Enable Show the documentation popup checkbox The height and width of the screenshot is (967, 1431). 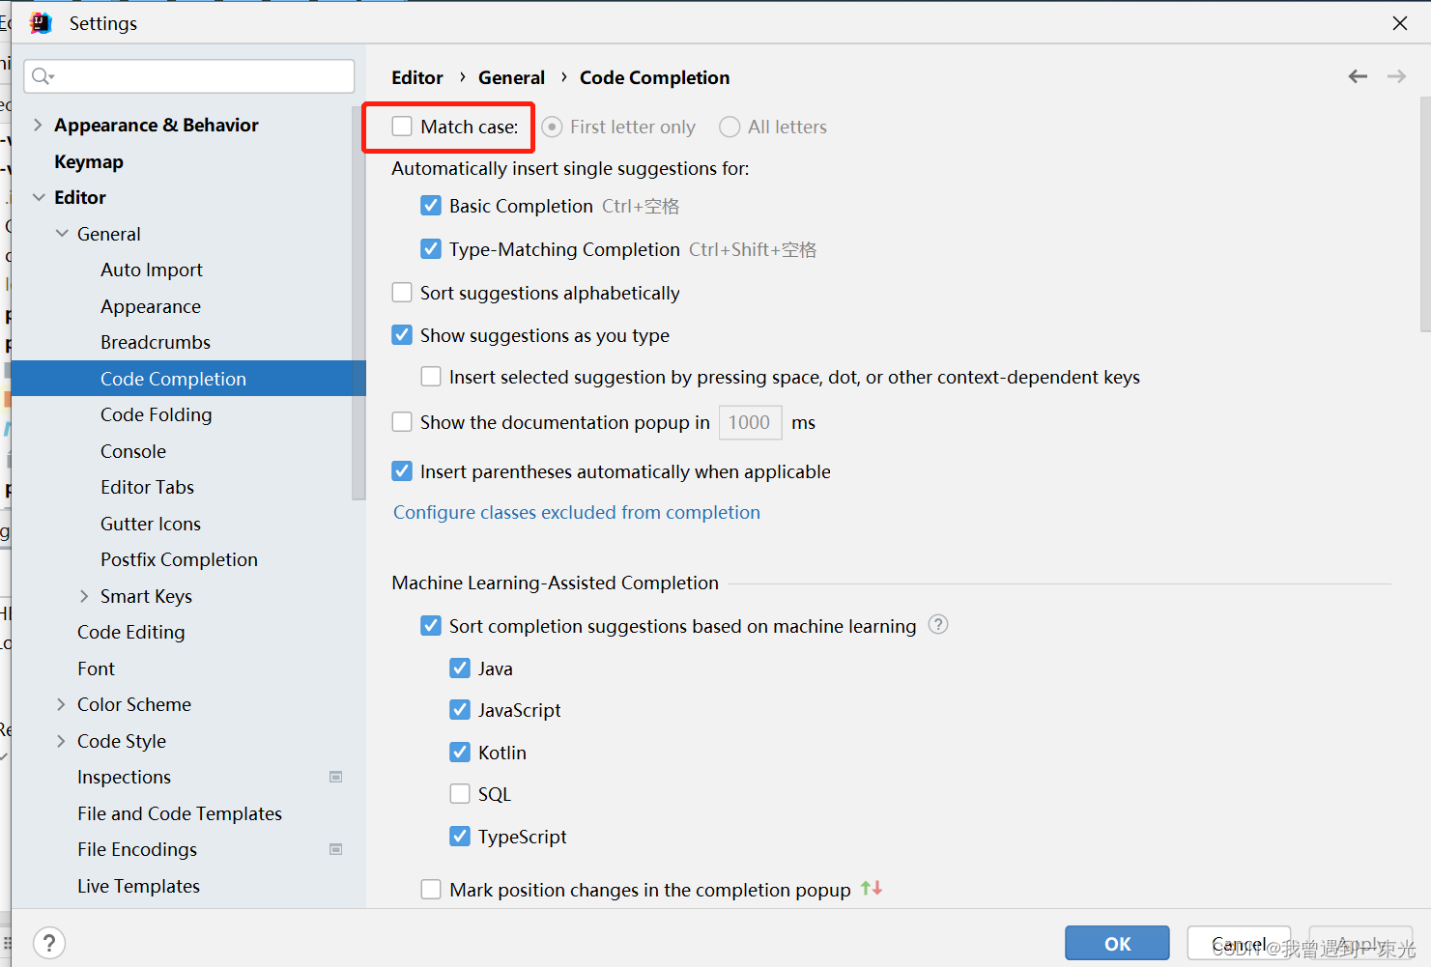402,422
